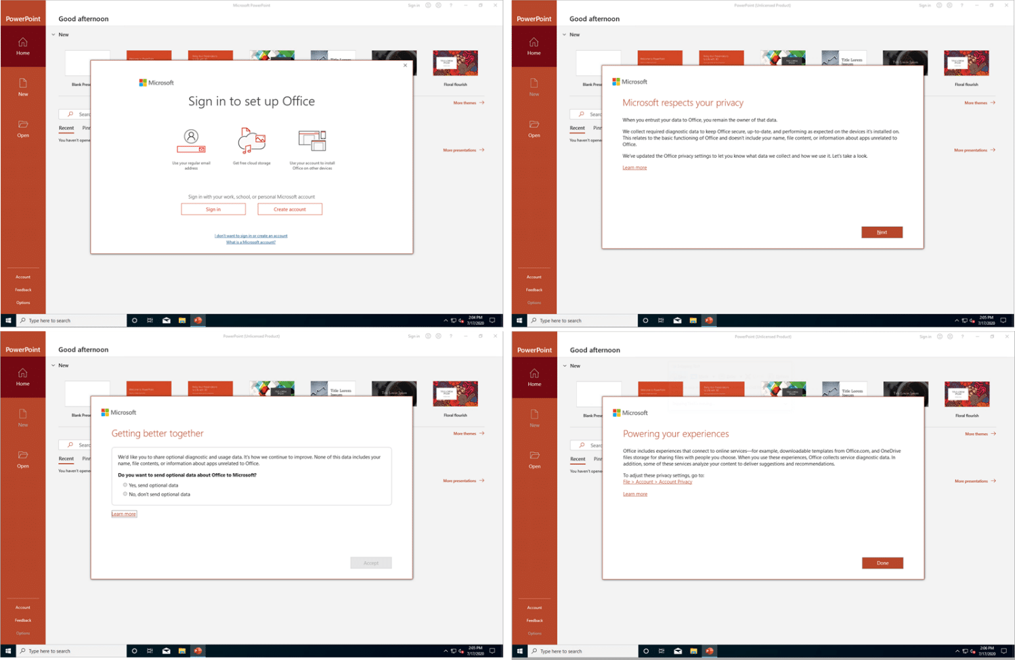Image resolution: width=1015 pixels, height=660 pixels.
Task: Click Open folder icon in 'Powering your experiences' screenshot
Action: point(535,456)
